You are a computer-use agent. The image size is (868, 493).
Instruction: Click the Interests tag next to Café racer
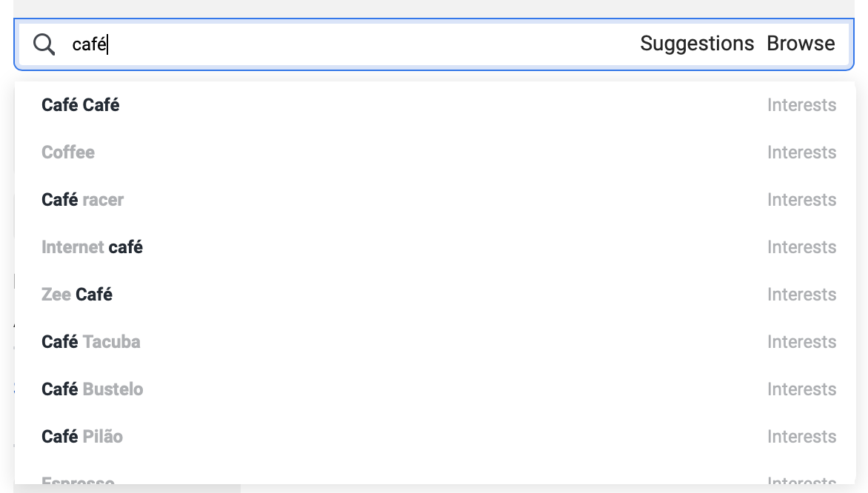801,200
